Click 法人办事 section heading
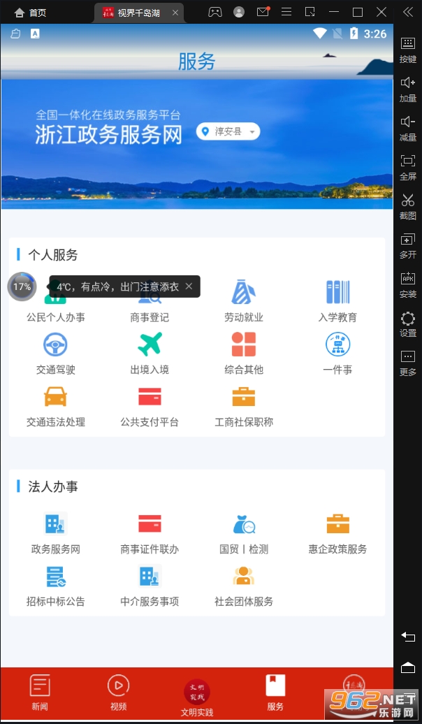The image size is (422, 724). pos(52,486)
